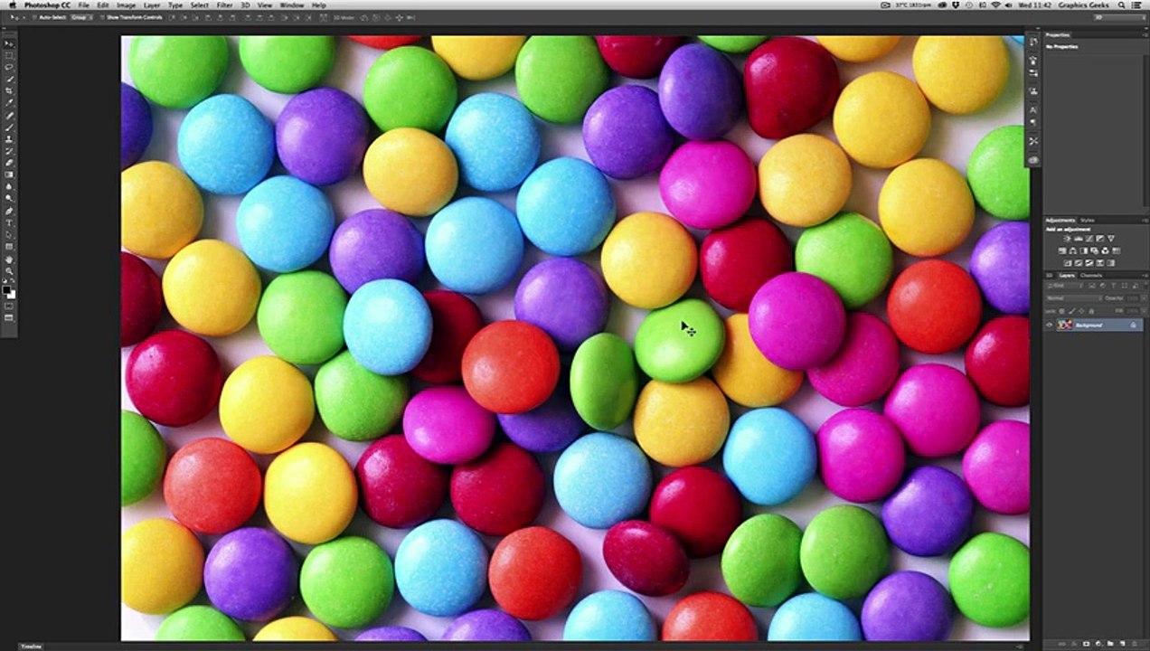Open the Window menu

[x=291, y=5]
